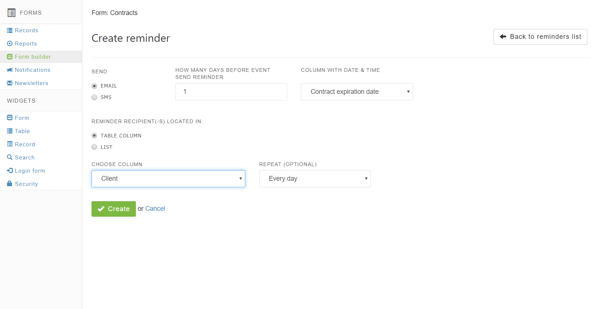Select the Email send option
This screenshot has width=591, height=309.
(x=94, y=86)
